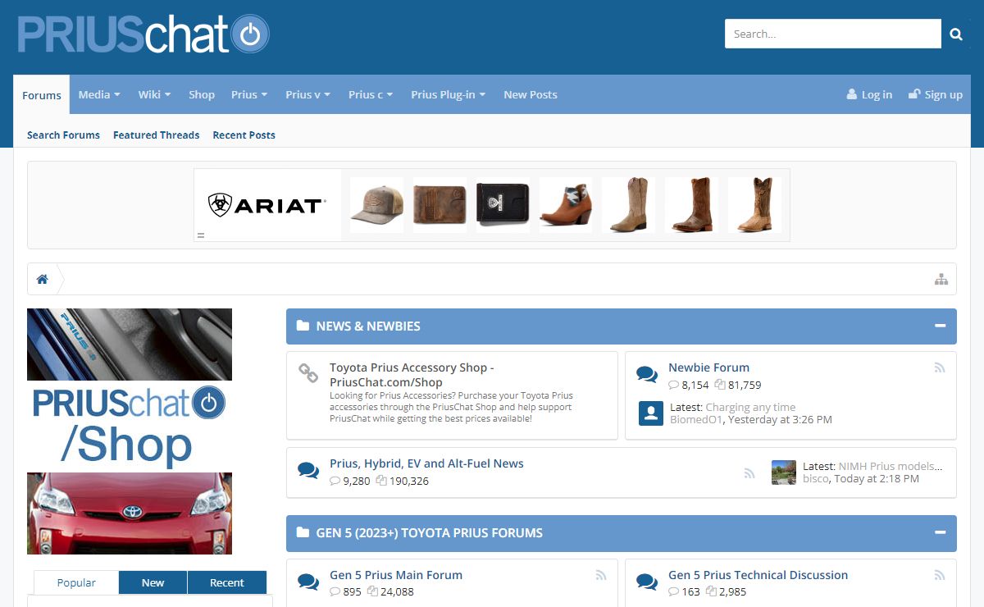Click the chain link icon for Accessory Shop
Viewport: 984px width, 607px height.
(308, 373)
